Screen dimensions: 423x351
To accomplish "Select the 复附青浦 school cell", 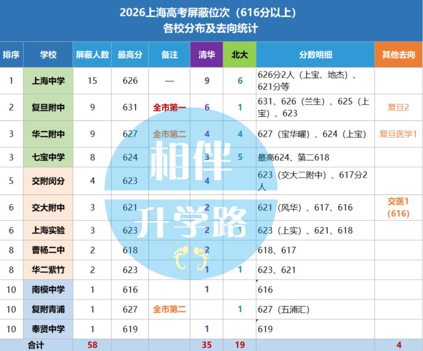I will (48, 309).
